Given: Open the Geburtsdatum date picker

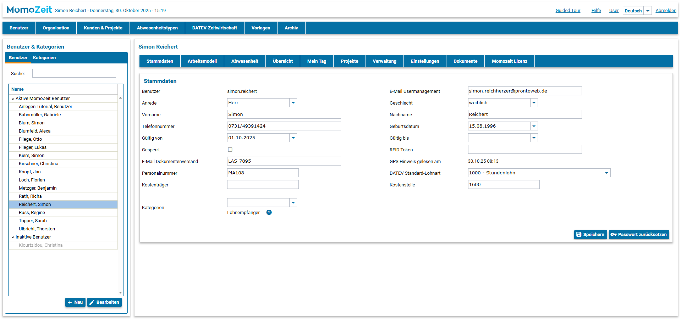Looking at the screenshot, I should click(534, 126).
